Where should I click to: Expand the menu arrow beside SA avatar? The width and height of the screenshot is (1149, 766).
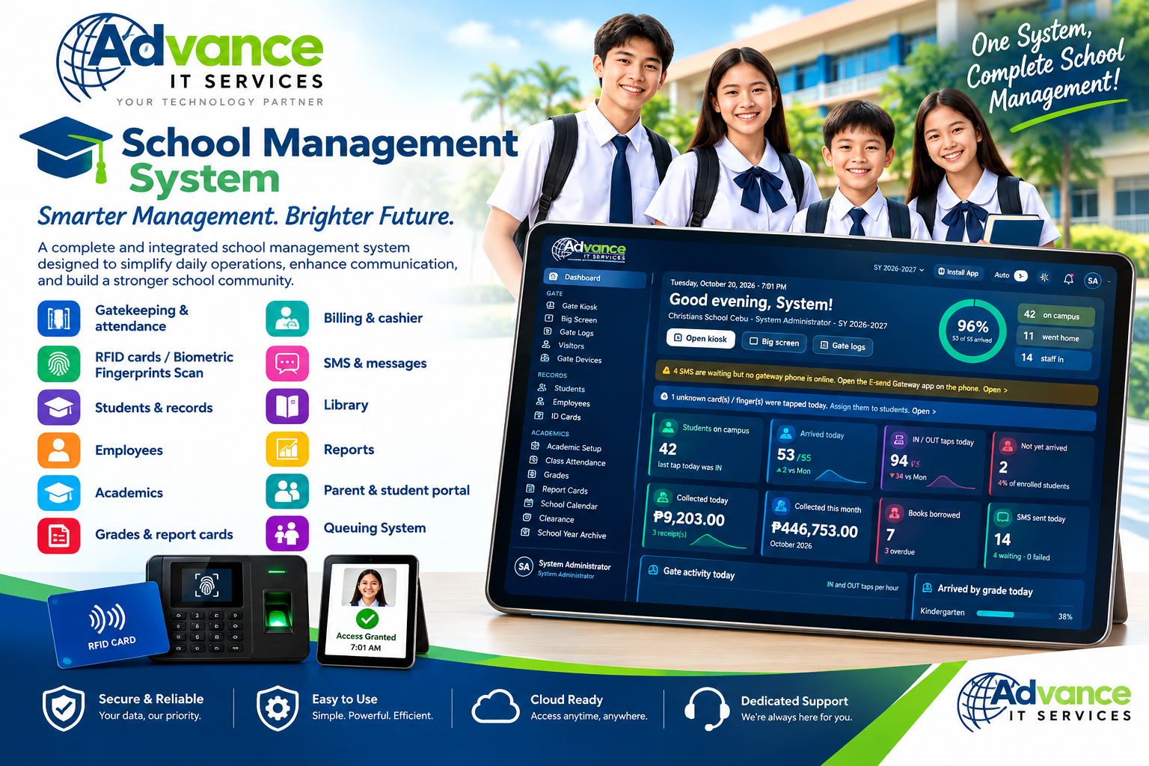(1109, 282)
